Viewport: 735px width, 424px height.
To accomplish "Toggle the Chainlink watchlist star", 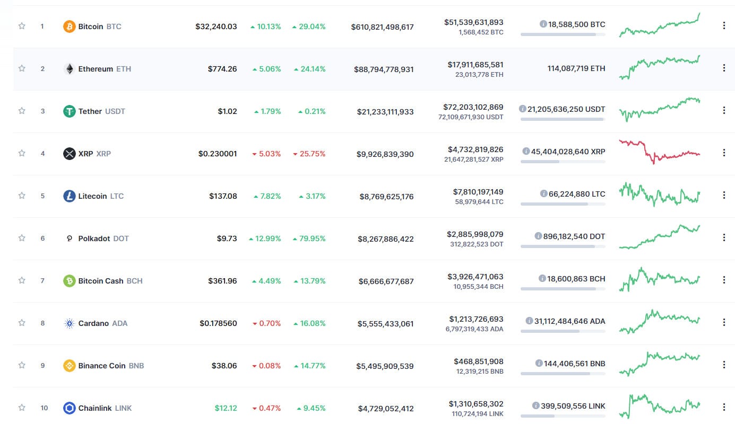I will tap(22, 408).
